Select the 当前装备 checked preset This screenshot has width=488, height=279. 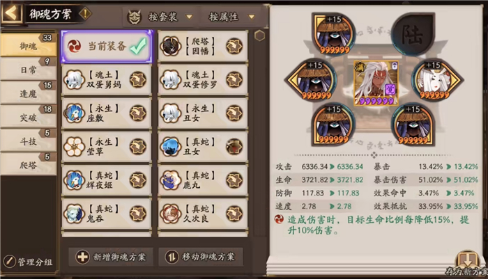click(107, 47)
